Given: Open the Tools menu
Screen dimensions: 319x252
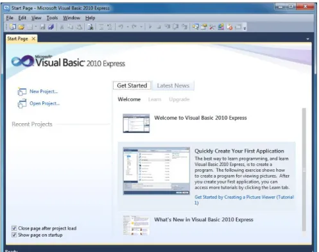Looking at the screenshot, I should point(52,18).
